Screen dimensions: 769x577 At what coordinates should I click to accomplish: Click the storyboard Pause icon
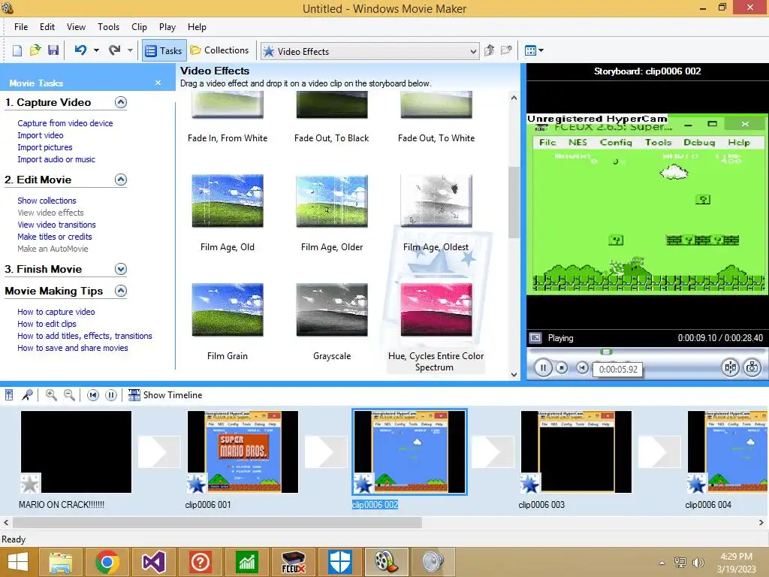tap(111, 395)
